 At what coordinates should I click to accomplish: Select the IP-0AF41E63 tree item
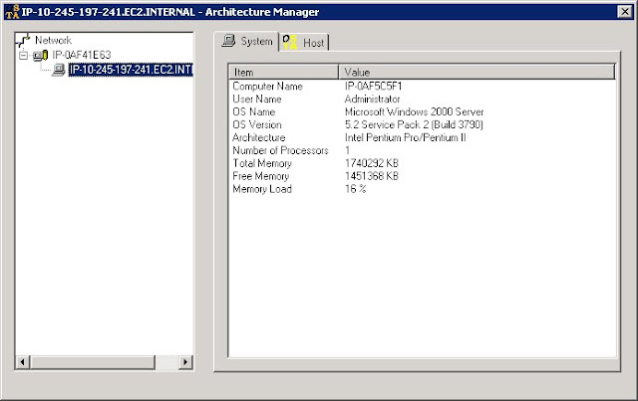point(82,55)
